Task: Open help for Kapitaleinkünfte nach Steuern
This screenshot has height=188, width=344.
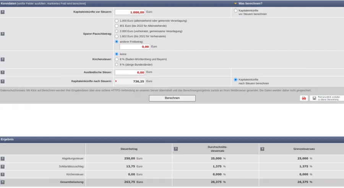Action: click(x=3, y=81)
